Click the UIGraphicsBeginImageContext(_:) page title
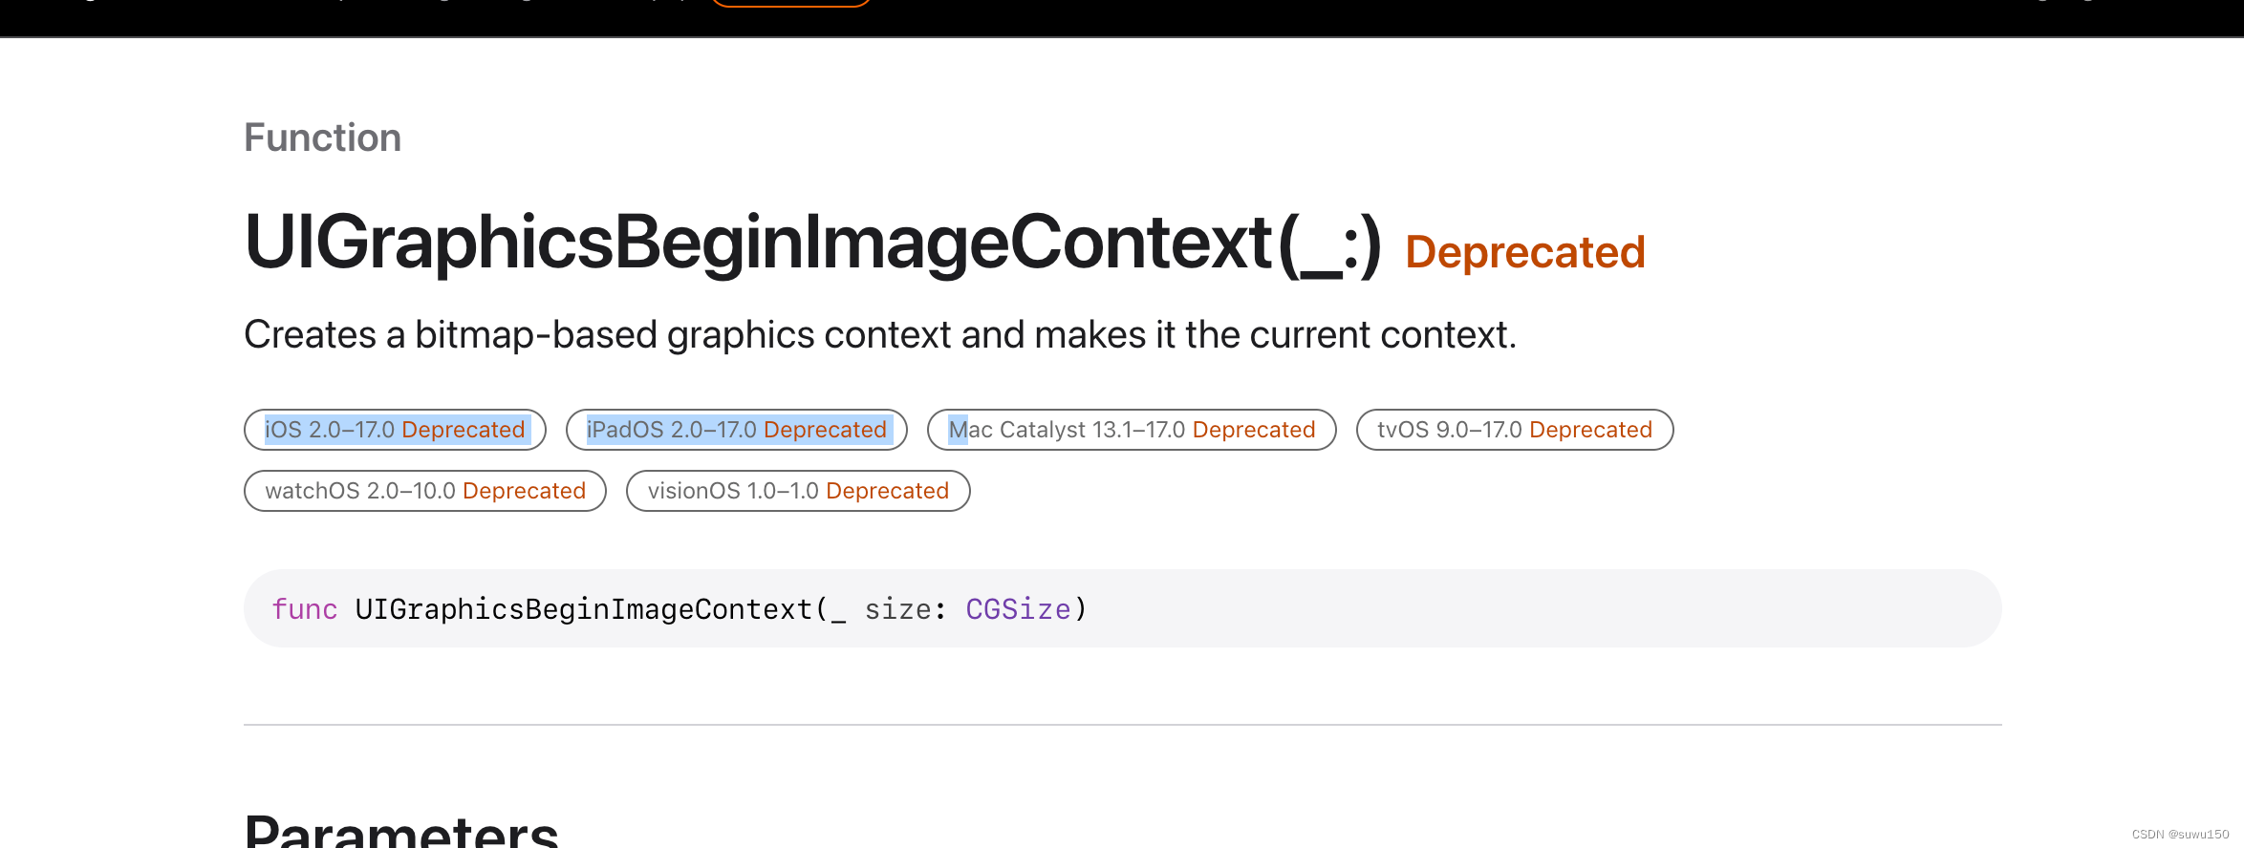Screen dimensions: 2244x848 tap(813, 243)
